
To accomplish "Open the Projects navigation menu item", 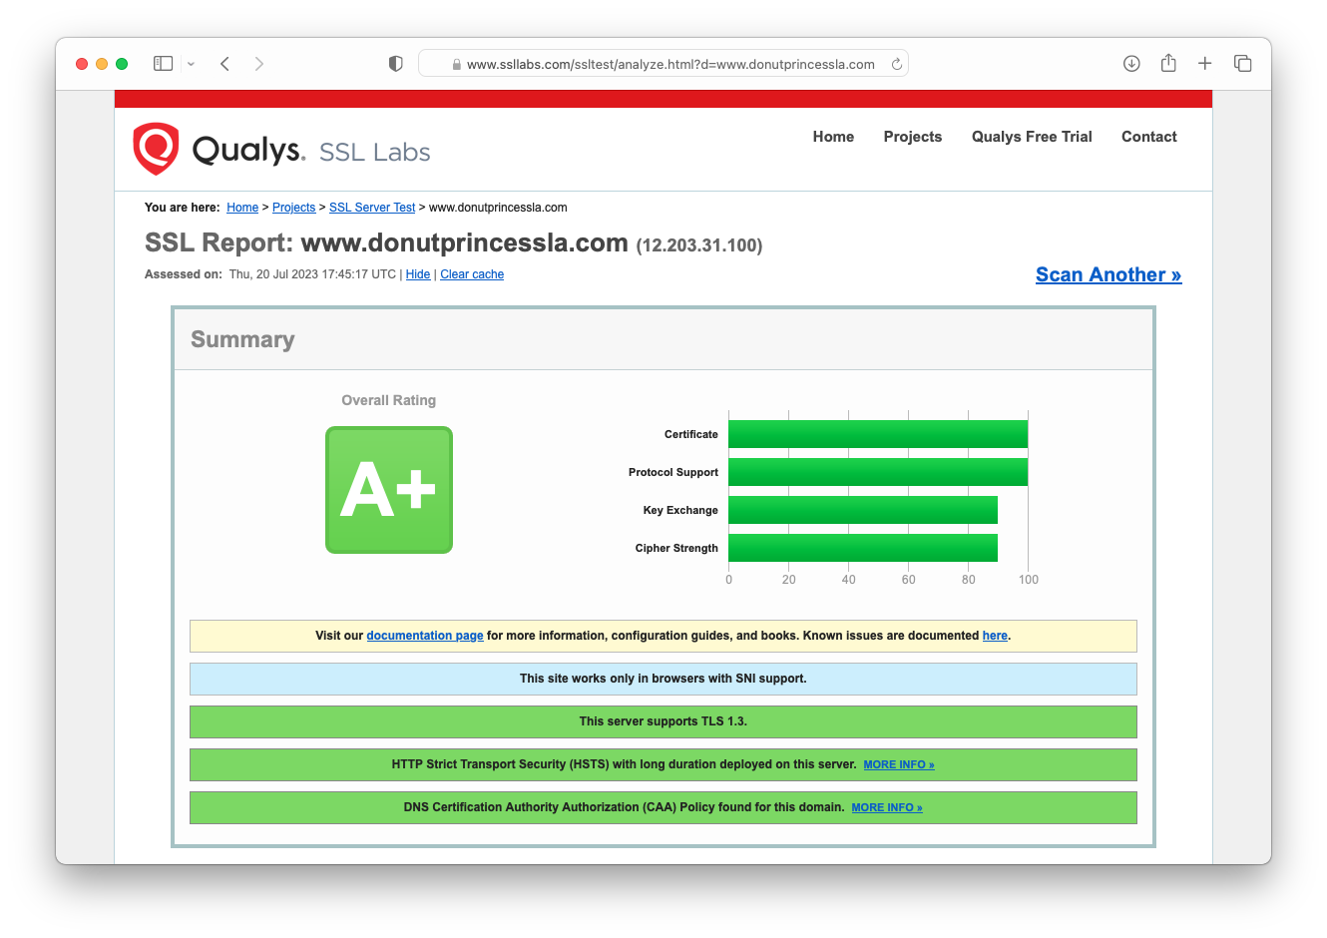I will [912, 137].
